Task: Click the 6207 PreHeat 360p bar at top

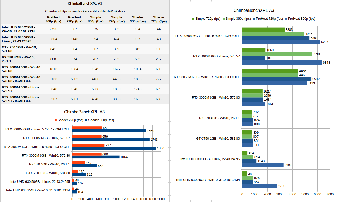Action: pos(281,42)
